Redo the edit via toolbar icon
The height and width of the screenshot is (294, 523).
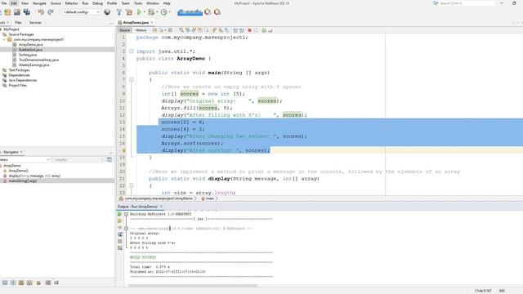tap(51, 12)
